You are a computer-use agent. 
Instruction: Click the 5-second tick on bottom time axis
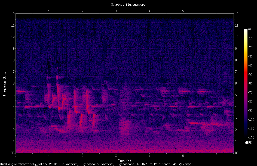pyautogui.click(x=183, y=156)
